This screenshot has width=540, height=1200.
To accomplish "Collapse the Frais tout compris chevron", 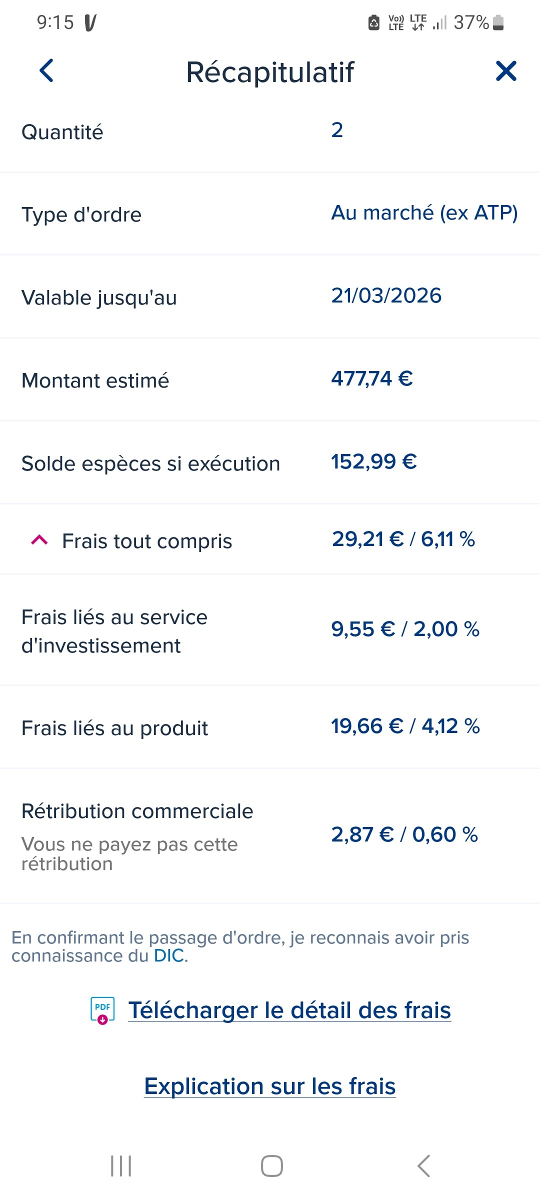I will pyautogui.click(x=39, y=540).
